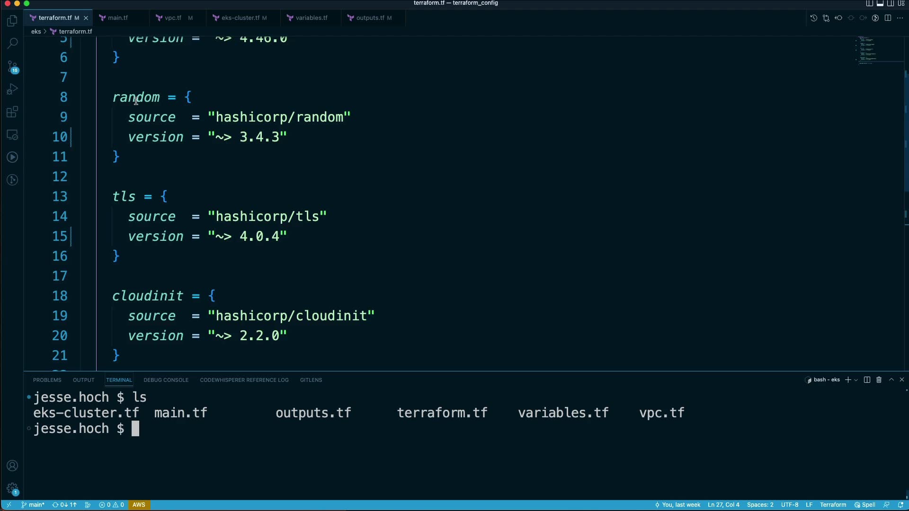Open the Run and Debug view
Screen dimensions: 909x511
(13, 89)
